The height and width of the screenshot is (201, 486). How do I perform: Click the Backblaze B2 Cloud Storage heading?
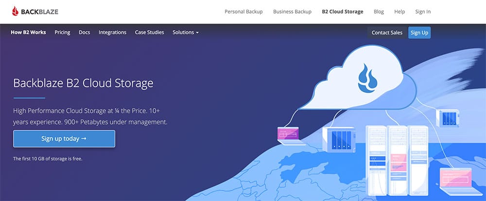(x=84, y=83)
